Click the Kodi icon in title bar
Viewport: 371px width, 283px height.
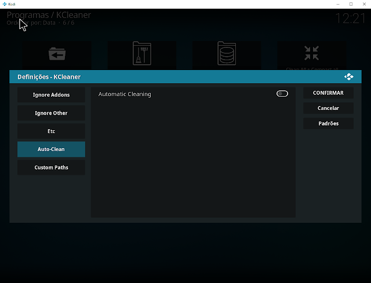click(4, 4)
